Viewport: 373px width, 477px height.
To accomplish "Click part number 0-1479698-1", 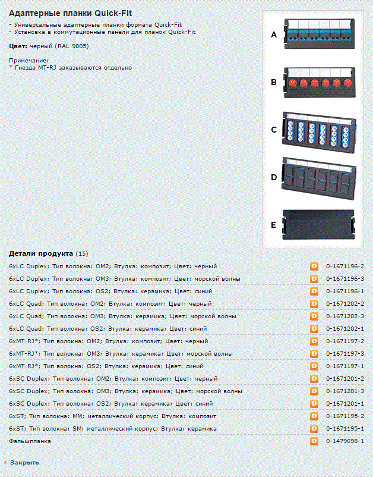I will pos(345,441).
